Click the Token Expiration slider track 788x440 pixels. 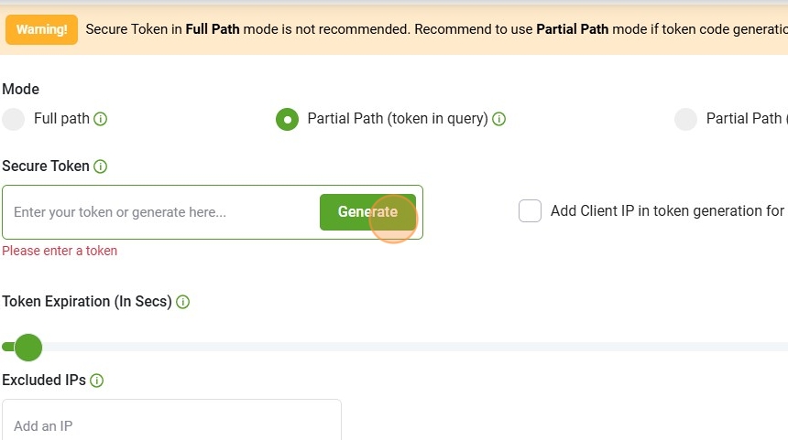pyautogui.click(x=412, y=348)
